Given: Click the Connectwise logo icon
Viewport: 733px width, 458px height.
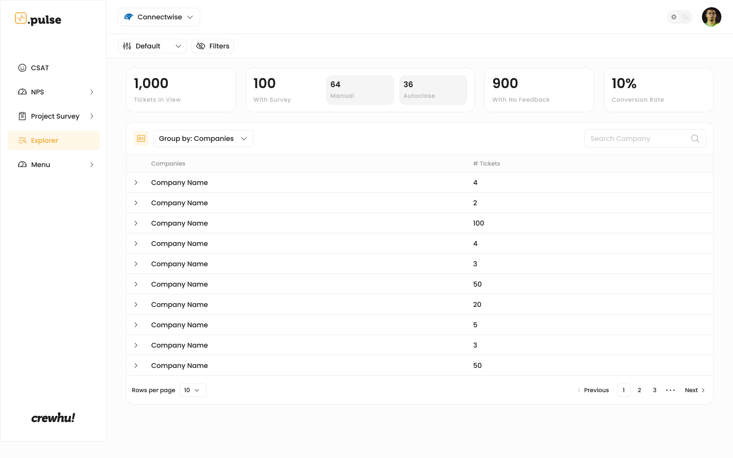Looking at the screenshot, I should pyautogui.click(x=128, y=17).
